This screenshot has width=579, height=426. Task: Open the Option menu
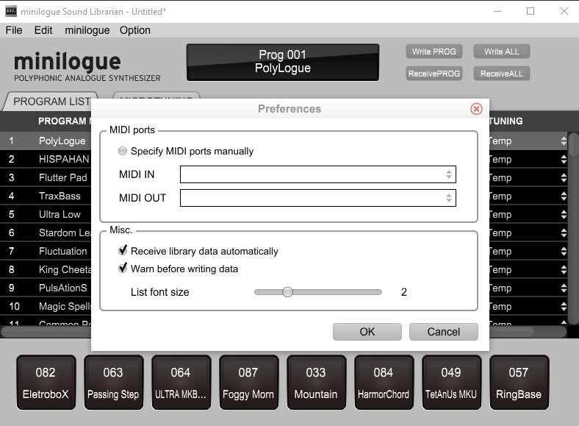pos(134,30)
